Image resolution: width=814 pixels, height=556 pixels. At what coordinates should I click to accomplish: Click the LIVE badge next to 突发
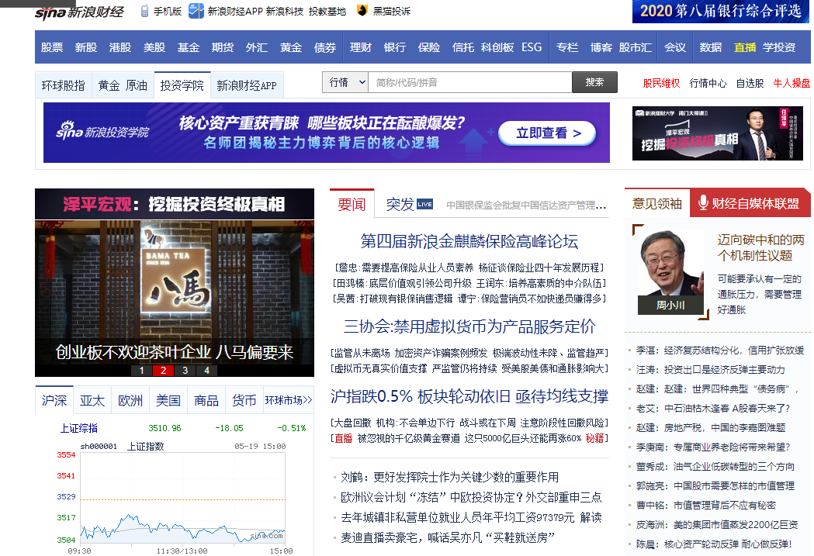pyautogui.click(x=424, y=204)
